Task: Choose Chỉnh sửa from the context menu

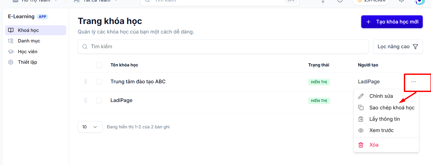Action: [x=386, y=96]
